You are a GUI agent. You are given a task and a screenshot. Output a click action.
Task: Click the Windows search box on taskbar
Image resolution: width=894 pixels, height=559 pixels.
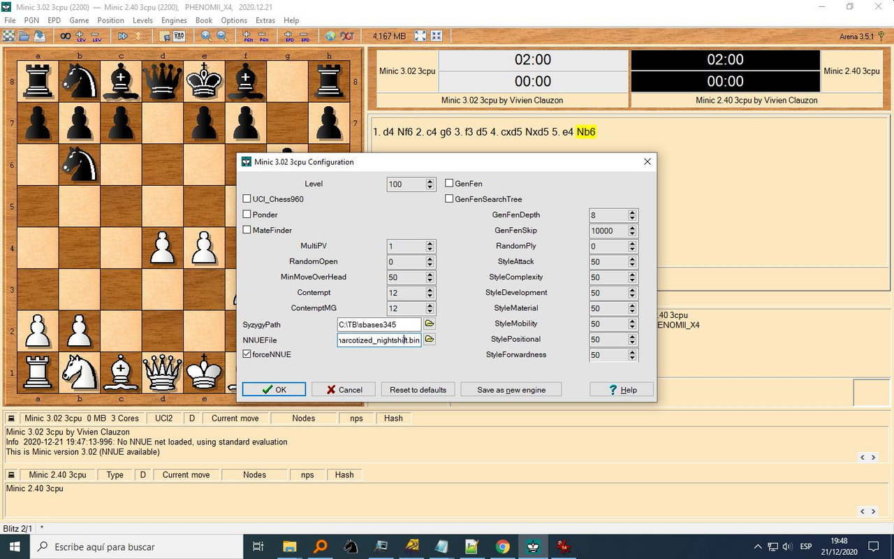137,546
